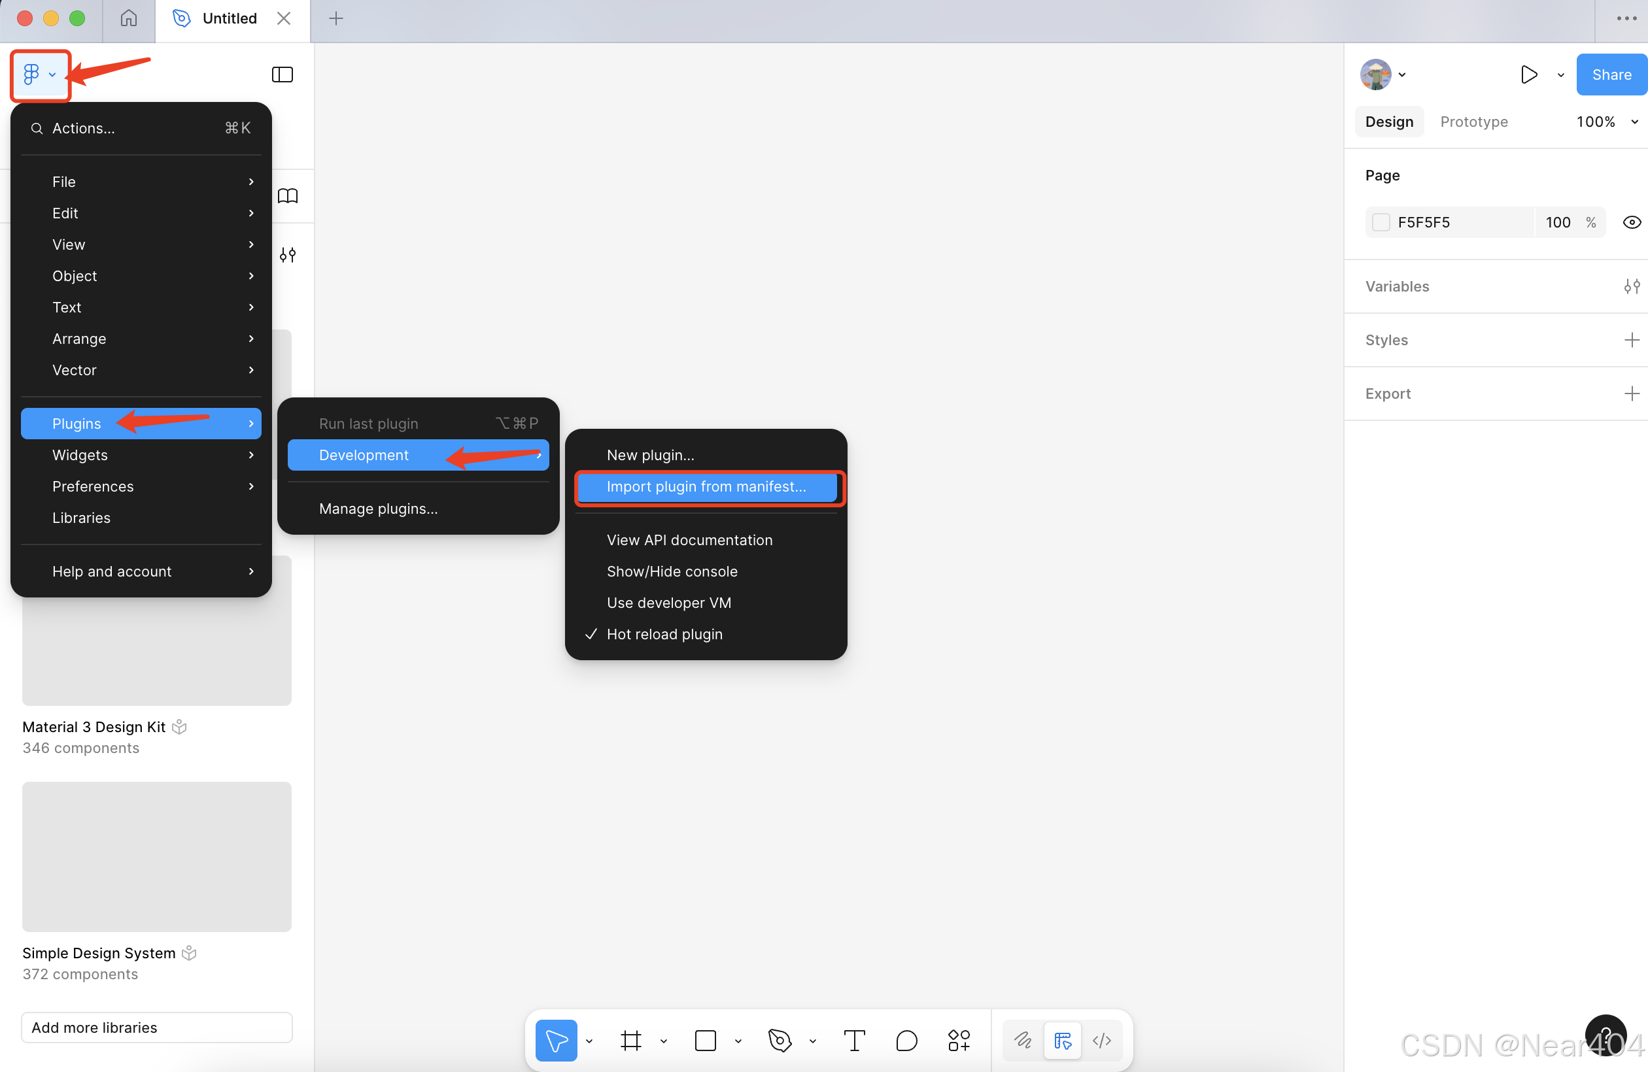Open the user avatar dropdown arrow

(1402, 74)
